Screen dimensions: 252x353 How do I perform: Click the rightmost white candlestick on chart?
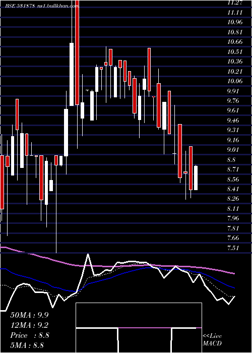(x=196, y=178)
